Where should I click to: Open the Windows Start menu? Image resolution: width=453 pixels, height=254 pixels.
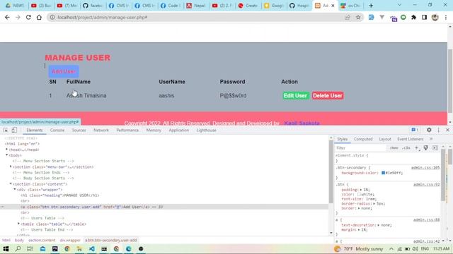[6, 249]
